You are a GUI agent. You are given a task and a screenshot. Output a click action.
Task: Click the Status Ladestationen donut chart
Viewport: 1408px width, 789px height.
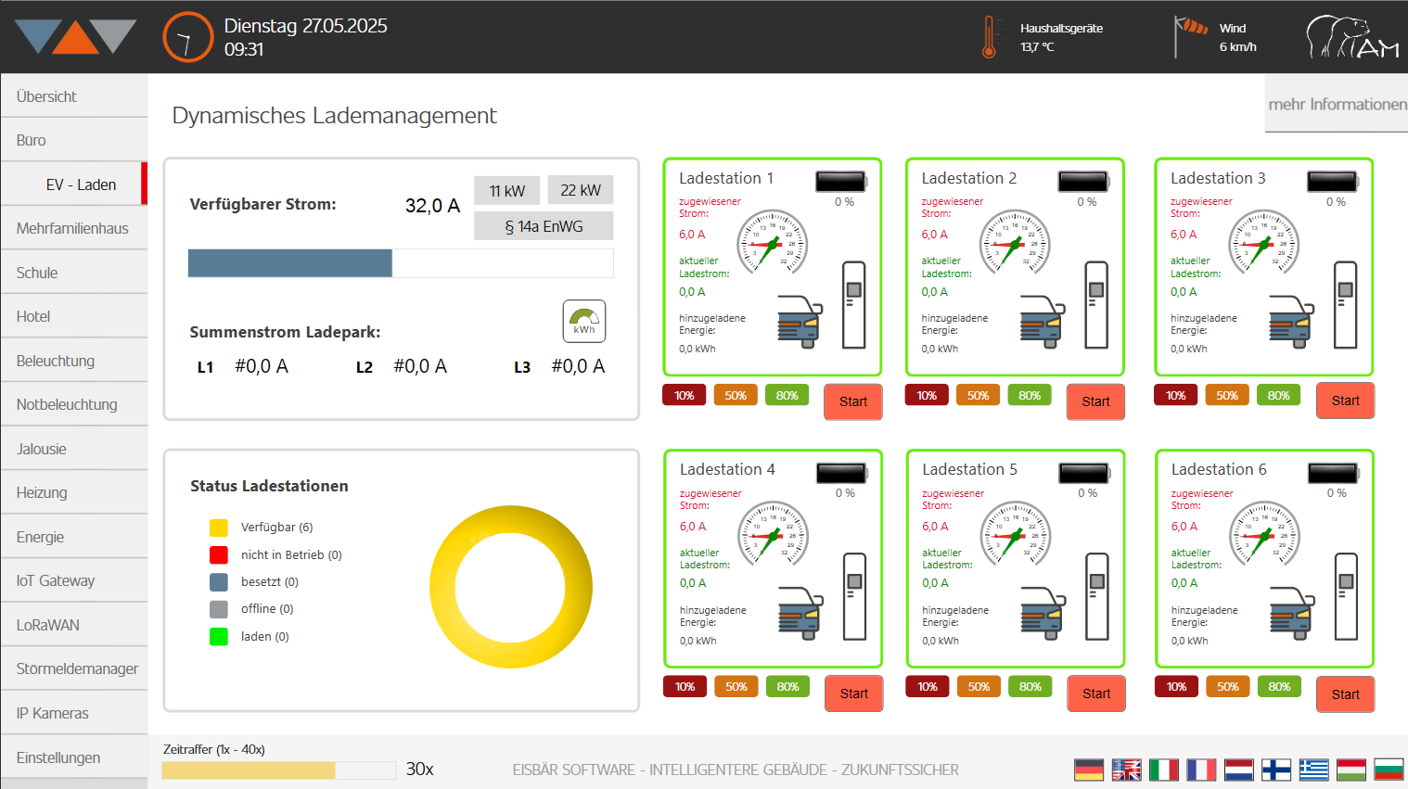coord(511,587)
